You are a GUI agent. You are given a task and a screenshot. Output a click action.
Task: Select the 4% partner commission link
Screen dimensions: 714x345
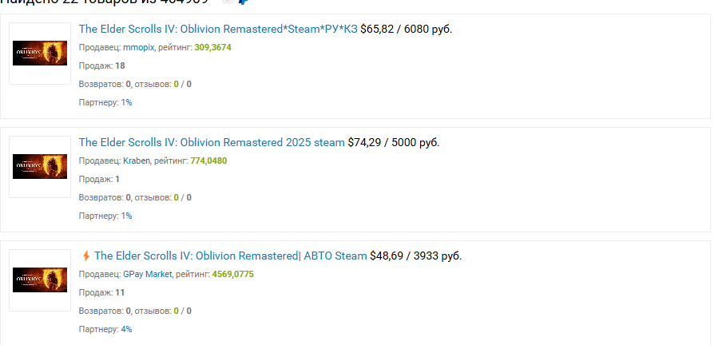[x=126, y=329]
